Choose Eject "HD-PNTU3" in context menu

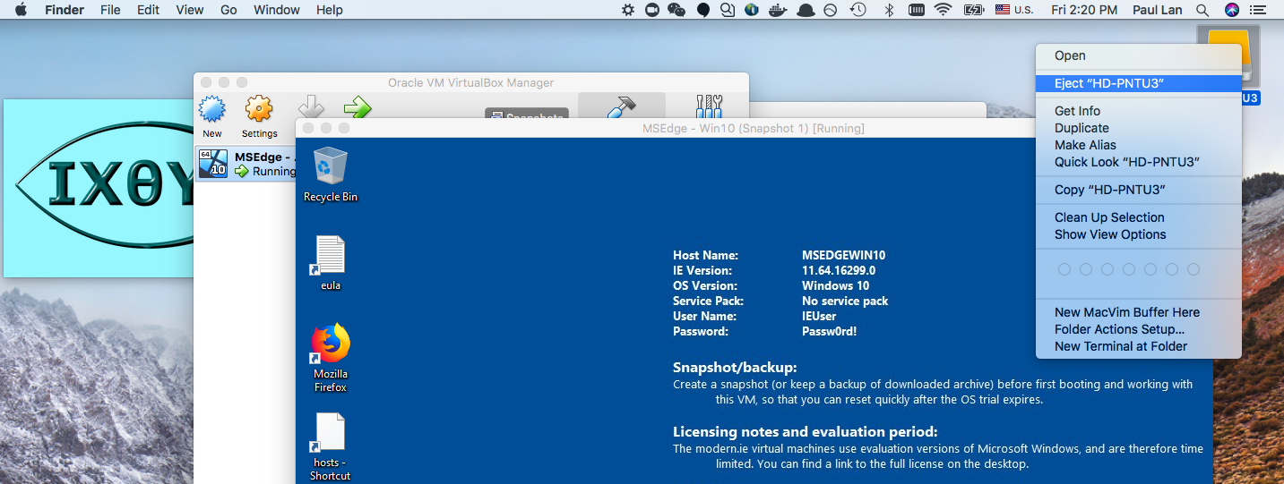(x=1139, y=83)
